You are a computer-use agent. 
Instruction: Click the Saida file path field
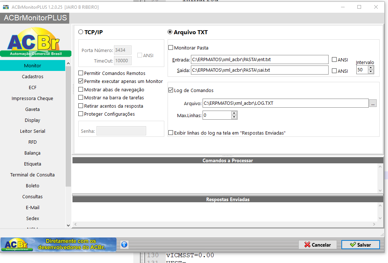click(259, 70)
